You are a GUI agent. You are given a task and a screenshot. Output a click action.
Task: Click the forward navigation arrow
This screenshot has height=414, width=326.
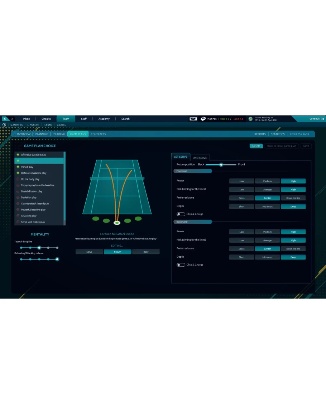[x=12, y=119]
